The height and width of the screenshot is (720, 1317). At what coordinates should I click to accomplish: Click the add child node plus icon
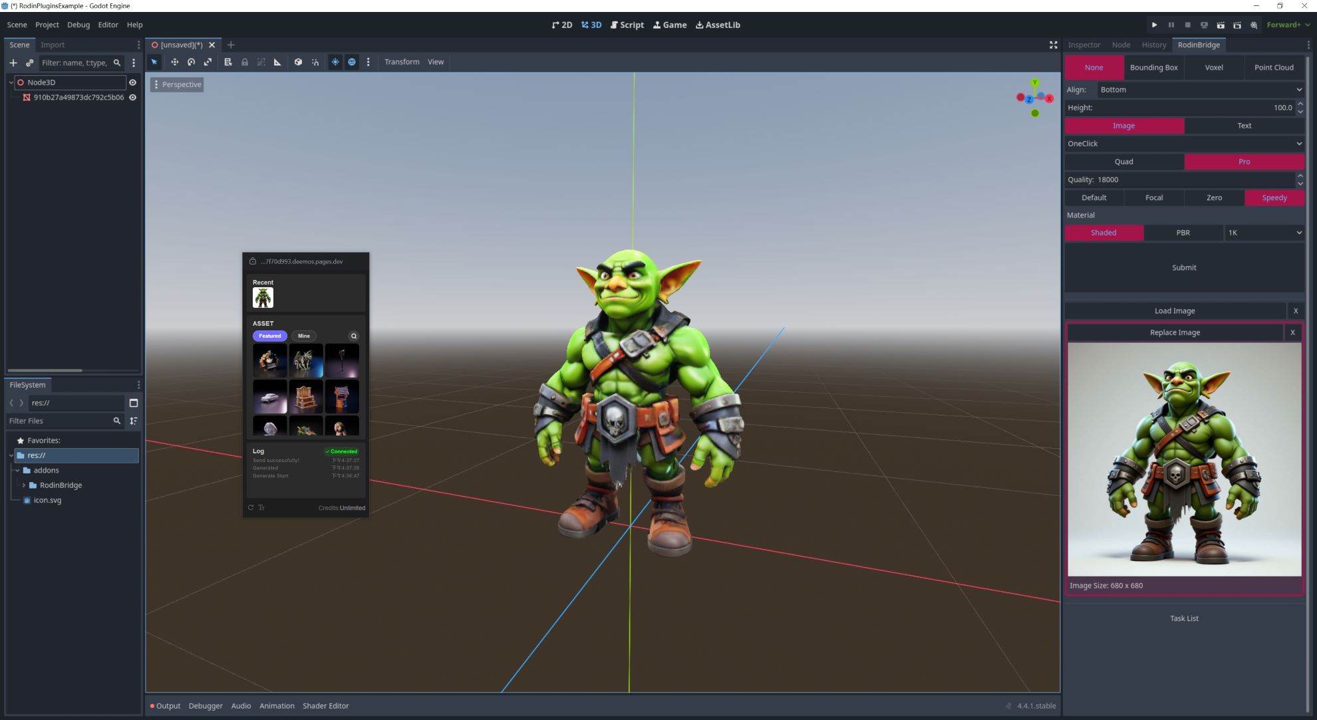(13, 62)
